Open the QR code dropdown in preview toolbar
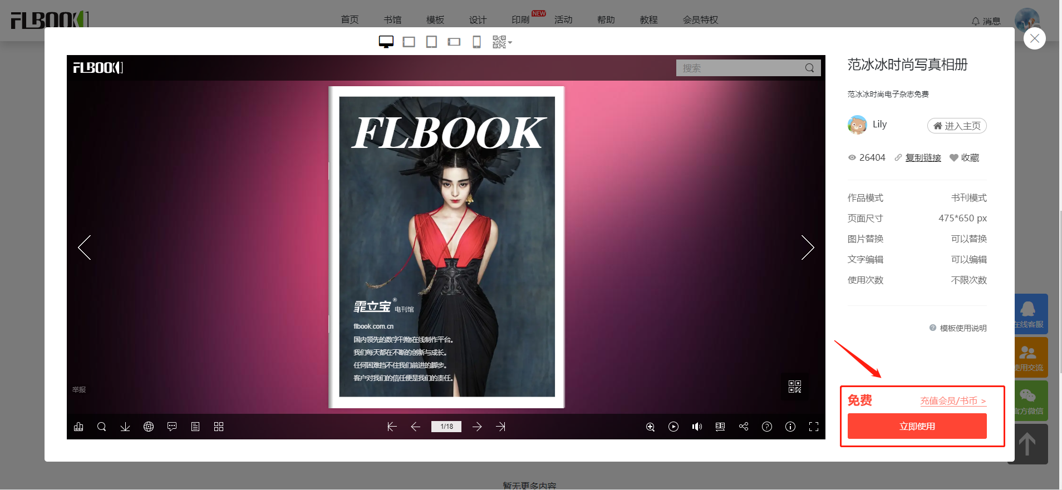The width and height of the screenshot is (1062, 490). tap(502, 42)
